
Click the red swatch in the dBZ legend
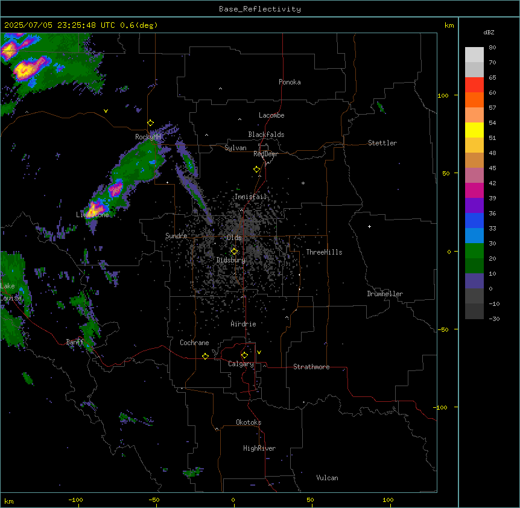click(x=474, y=84)
